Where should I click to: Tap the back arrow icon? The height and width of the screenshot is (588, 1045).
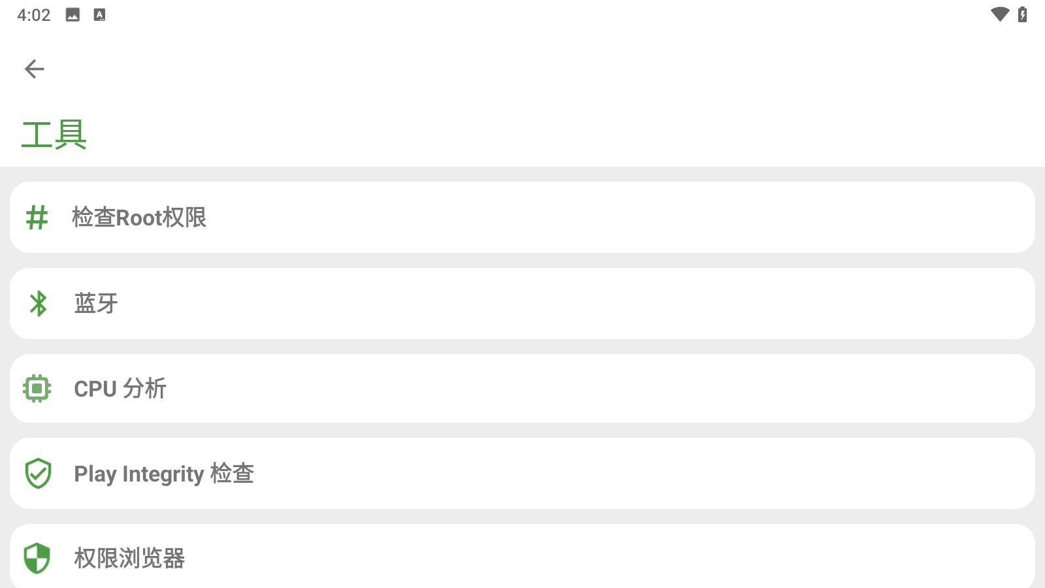click(34, 69)
